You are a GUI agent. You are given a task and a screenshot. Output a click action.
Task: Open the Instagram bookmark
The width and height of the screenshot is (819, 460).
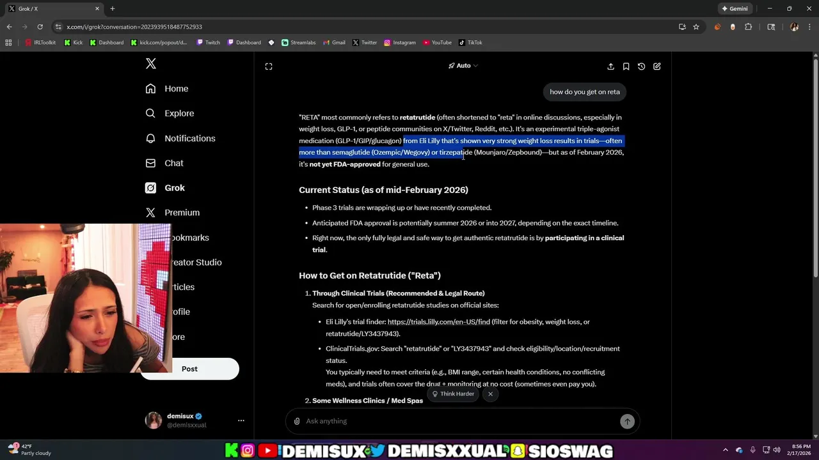[x=399, y=43]
